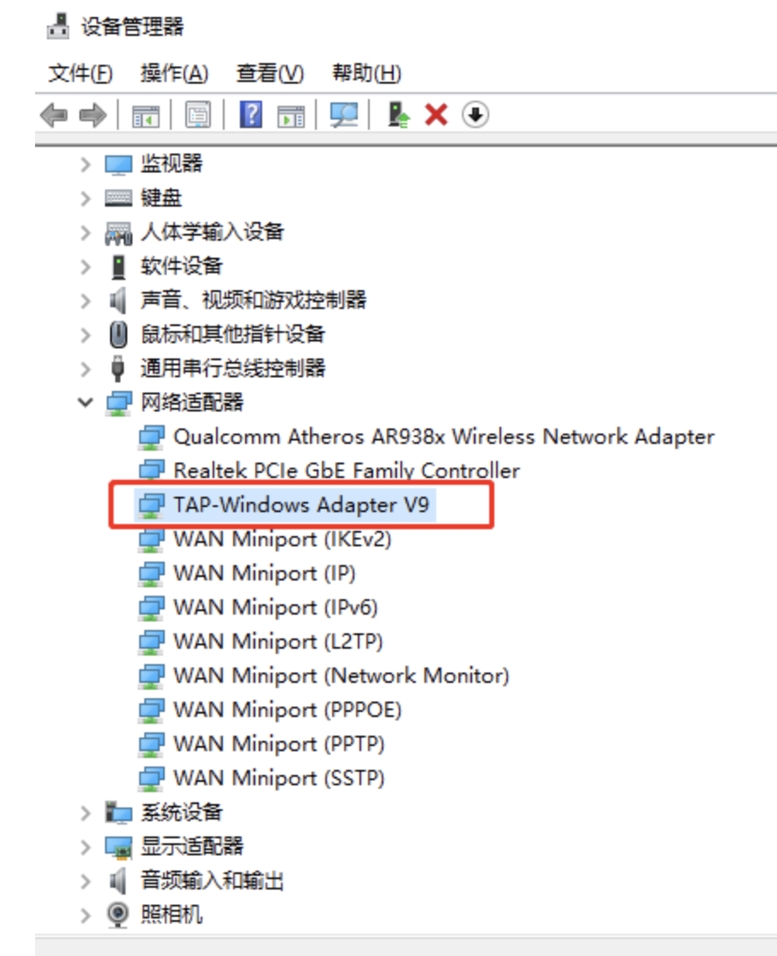The width and height of the screenshot is (777, 956).
Task: Open the 查看(V) menu
Action: point(270,73)
